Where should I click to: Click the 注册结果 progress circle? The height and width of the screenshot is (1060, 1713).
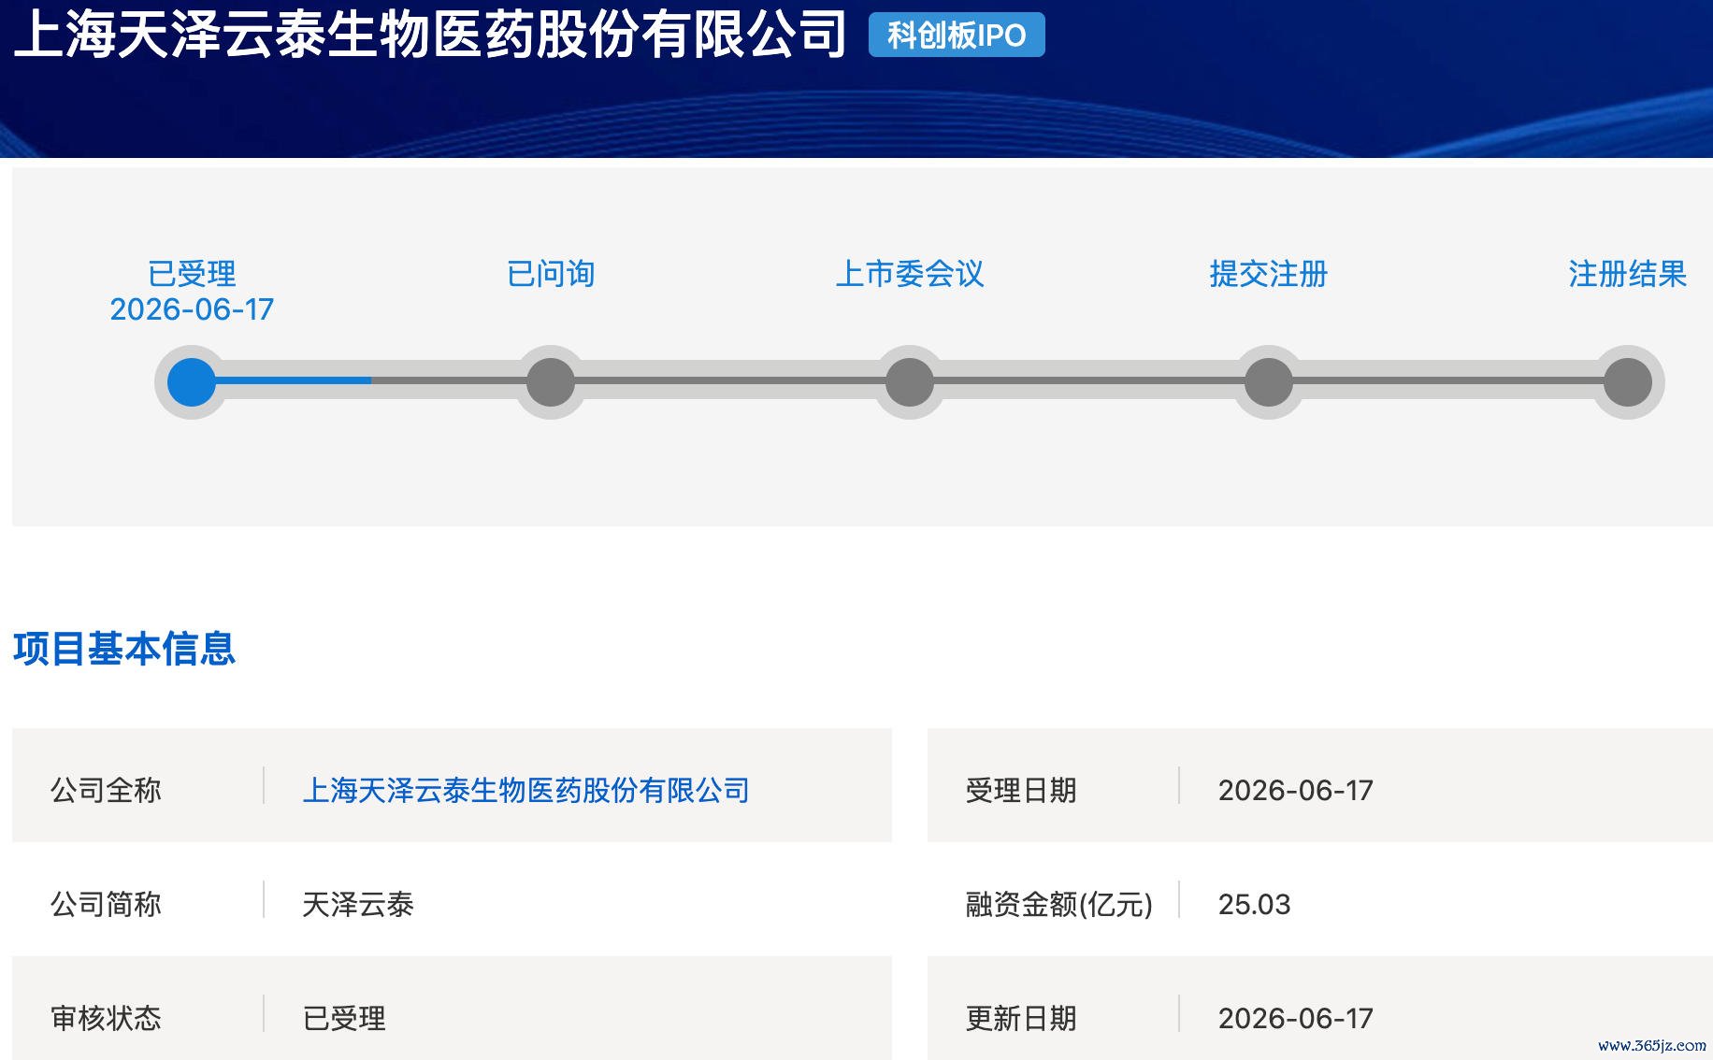tap(1628, 382)
